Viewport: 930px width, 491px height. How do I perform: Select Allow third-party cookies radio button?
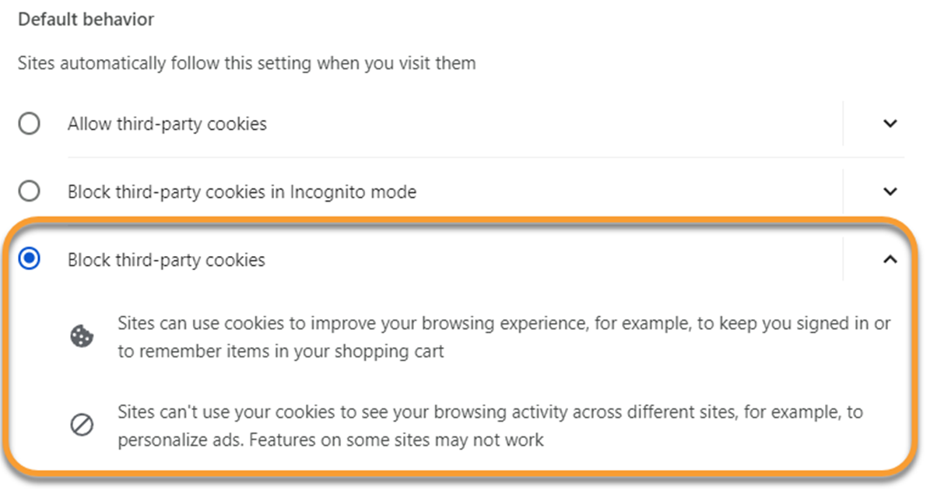click(29, 124)
